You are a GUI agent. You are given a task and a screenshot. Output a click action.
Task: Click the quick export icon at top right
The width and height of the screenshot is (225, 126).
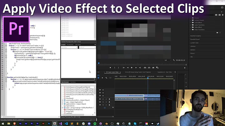(x=222, y=7)
